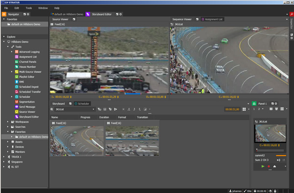294x193 pixels.
Task: Click the orange Navigator panel icon
Action: 4,14
